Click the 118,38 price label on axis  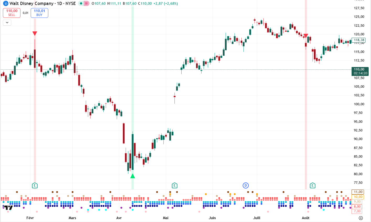(x=359, y=40)
